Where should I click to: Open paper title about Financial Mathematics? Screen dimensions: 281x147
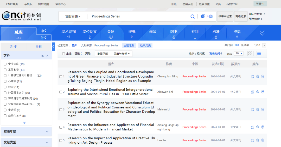[x=111, y=127]
